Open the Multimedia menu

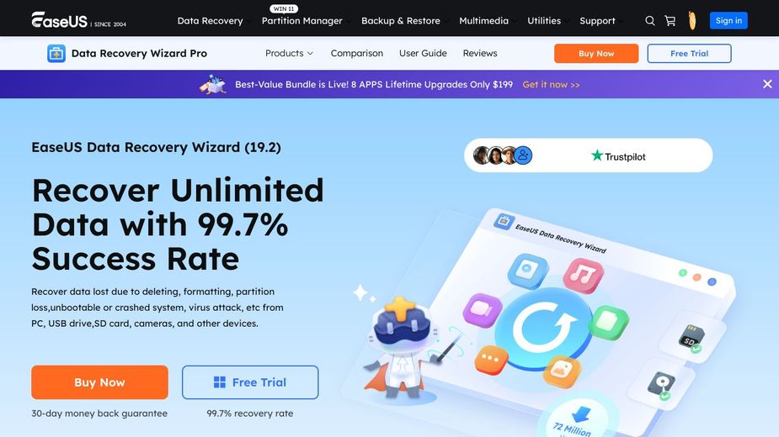click(483, 21)
